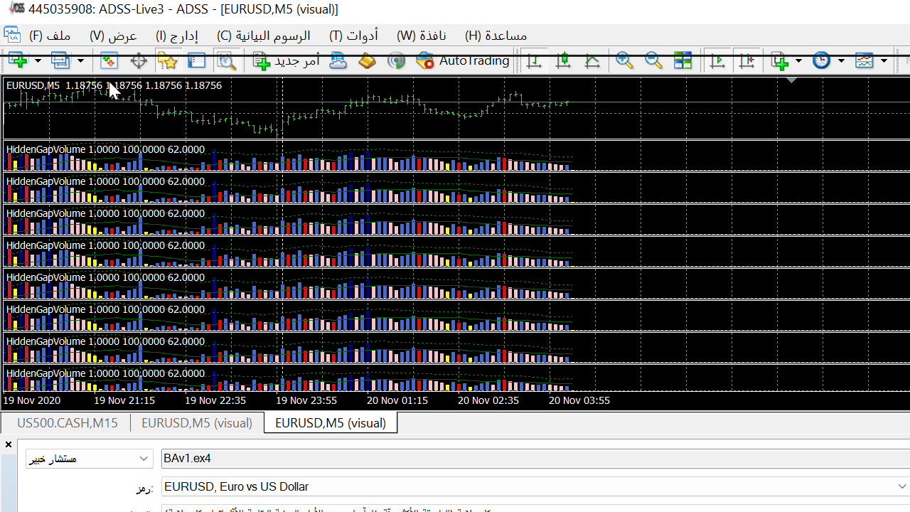910x512 pixels.
Task: Toggle chart shift icon
Action: (x=746, y=61)
